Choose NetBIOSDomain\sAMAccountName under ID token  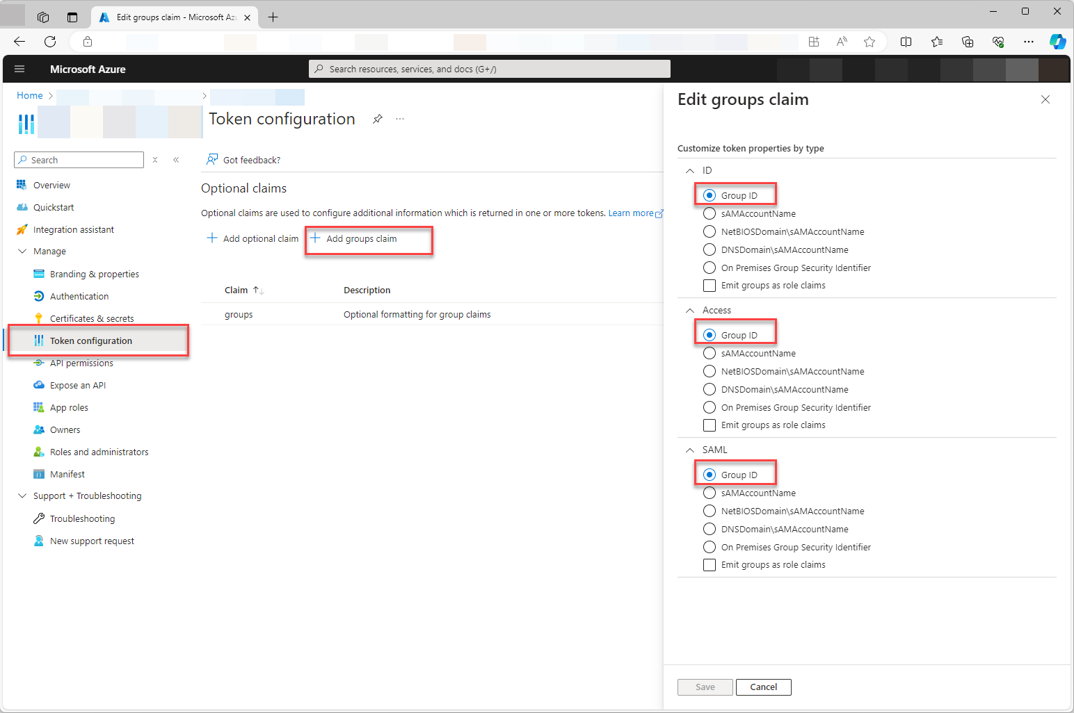click(710, 231)
